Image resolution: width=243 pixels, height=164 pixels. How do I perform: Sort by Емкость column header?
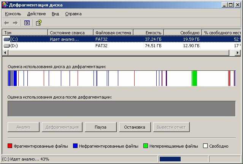(148, 33)
